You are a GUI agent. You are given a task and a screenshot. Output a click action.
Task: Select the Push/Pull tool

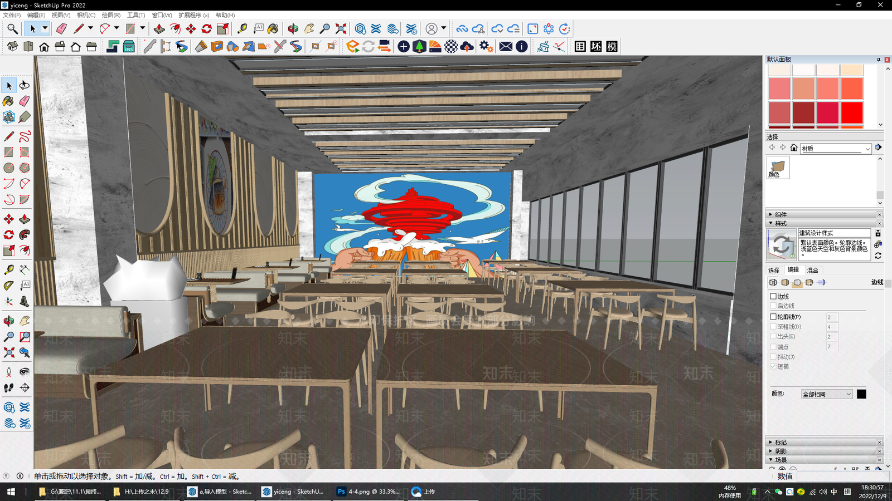point(25,219)
